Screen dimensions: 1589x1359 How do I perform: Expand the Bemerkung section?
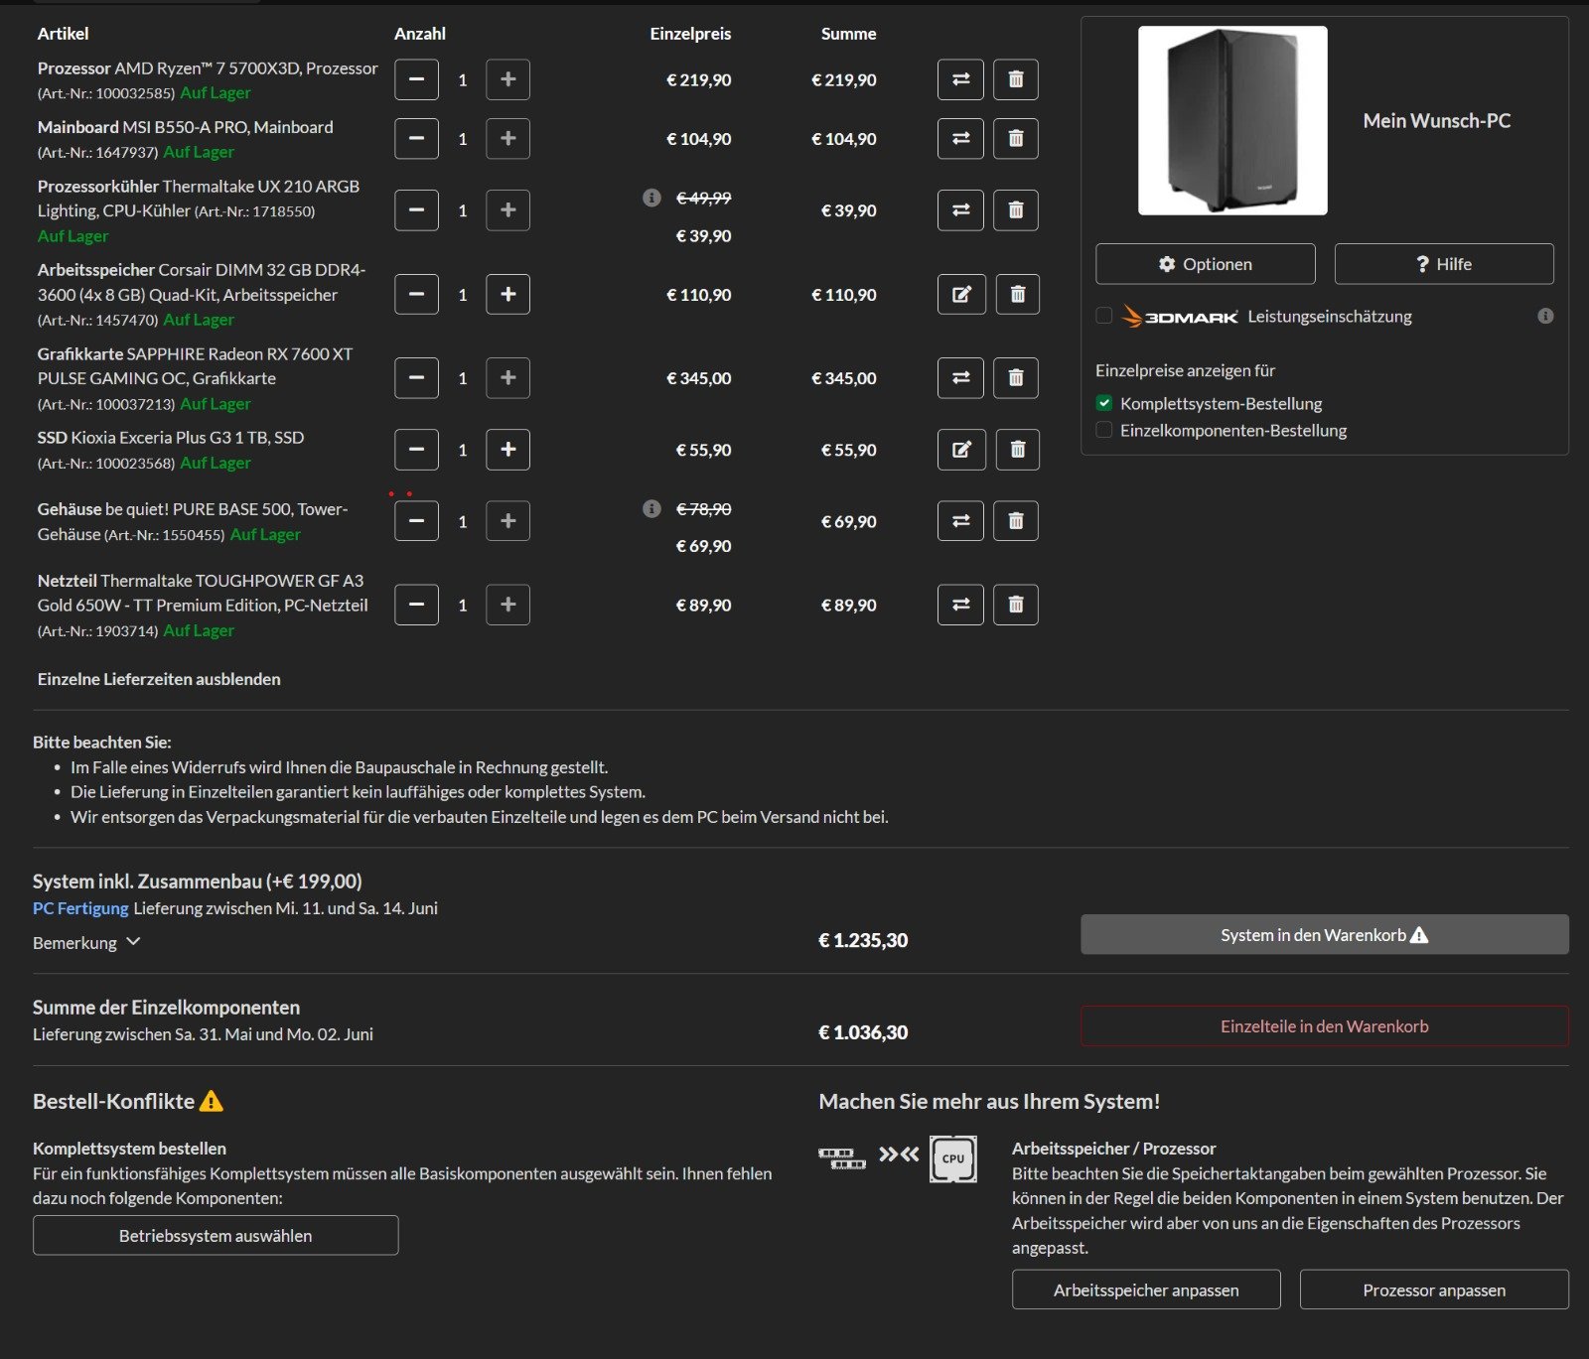pyautogui.click(x=86, y=942)
